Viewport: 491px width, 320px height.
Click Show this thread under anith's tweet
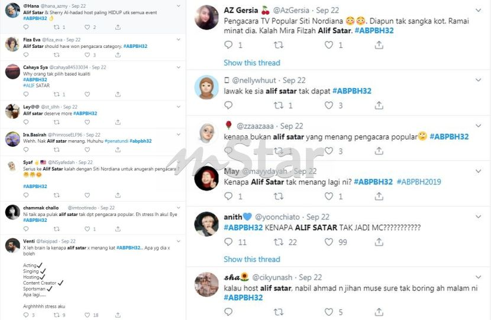coord(252,259)
